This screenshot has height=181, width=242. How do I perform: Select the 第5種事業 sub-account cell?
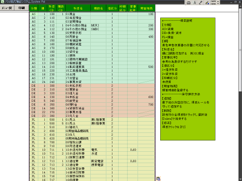(x=98, y=123)
